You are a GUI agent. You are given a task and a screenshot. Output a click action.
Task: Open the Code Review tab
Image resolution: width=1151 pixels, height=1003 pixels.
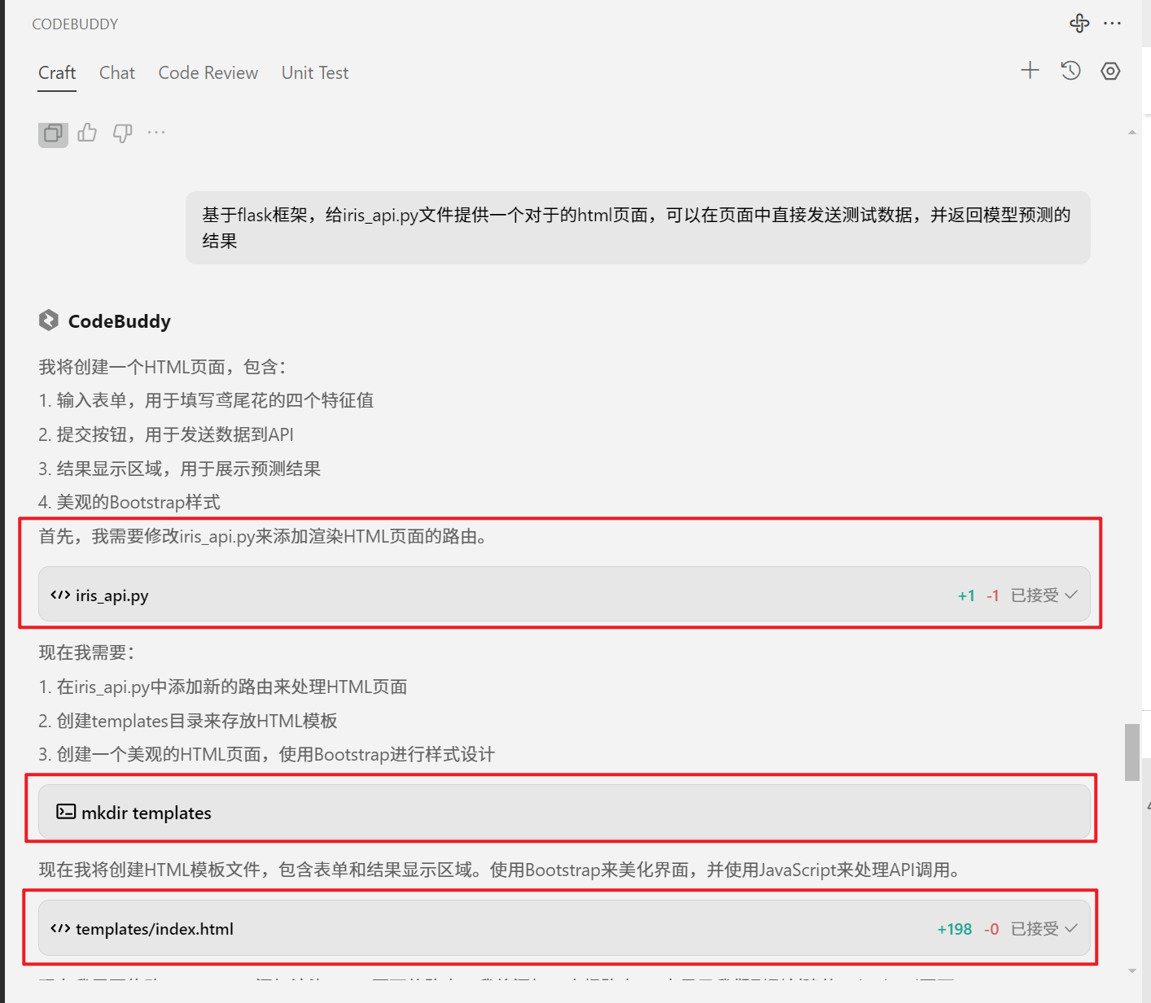[x=208, y=73]
